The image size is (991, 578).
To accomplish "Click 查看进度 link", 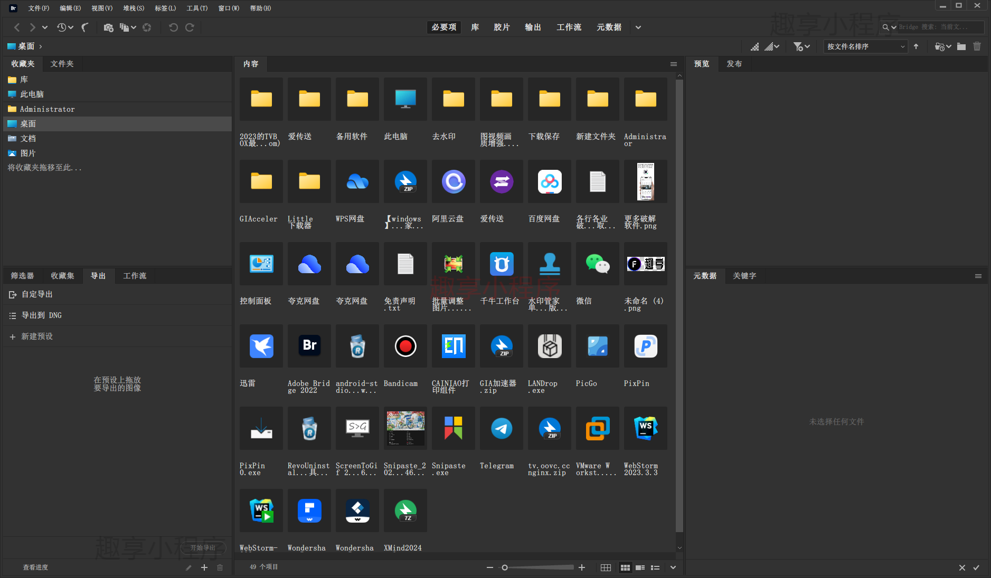I will point(35,567).
